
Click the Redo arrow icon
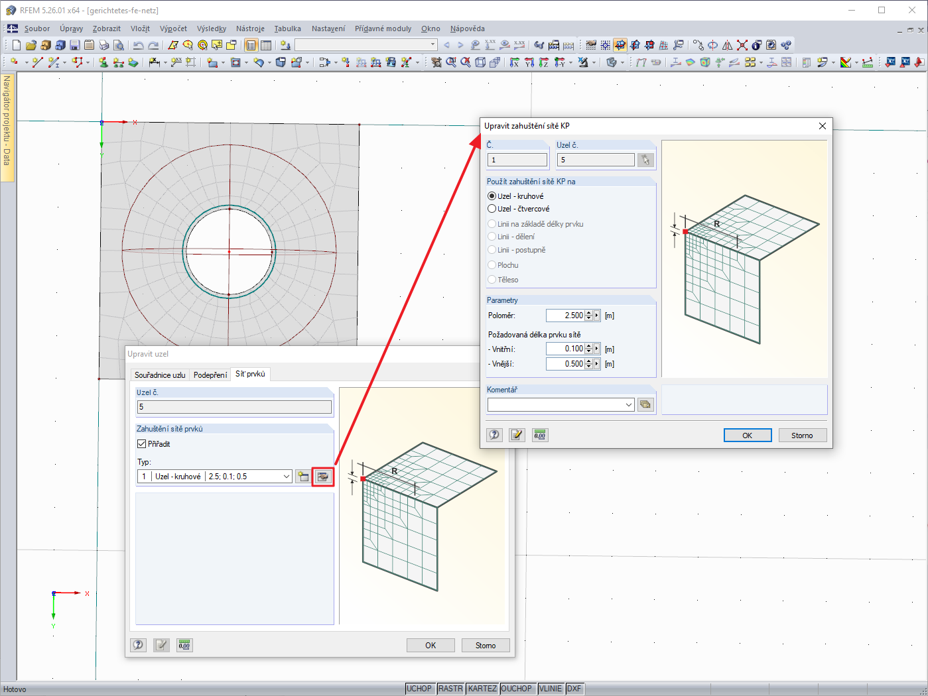click(x=153, y=45)
